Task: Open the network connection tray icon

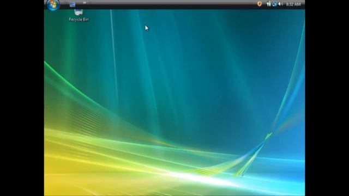Action: [269, 4]
